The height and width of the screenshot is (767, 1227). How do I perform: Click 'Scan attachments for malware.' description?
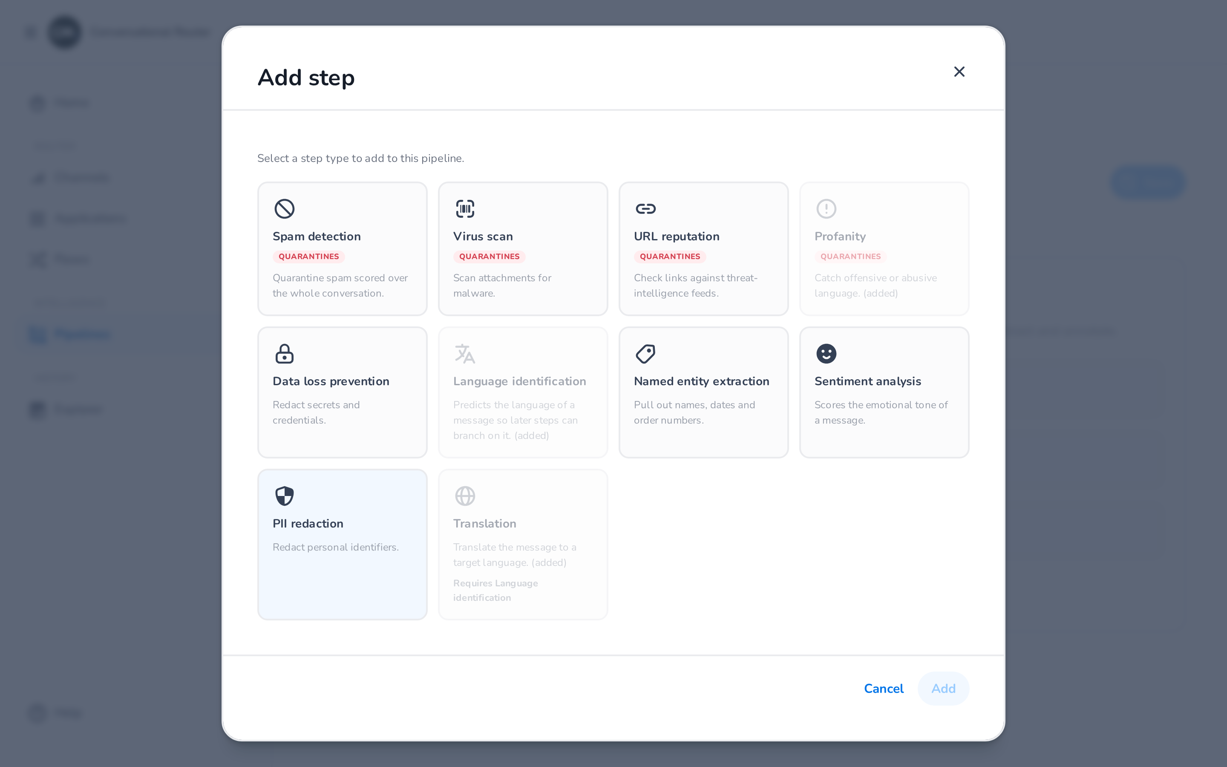(x=502, y=285)
